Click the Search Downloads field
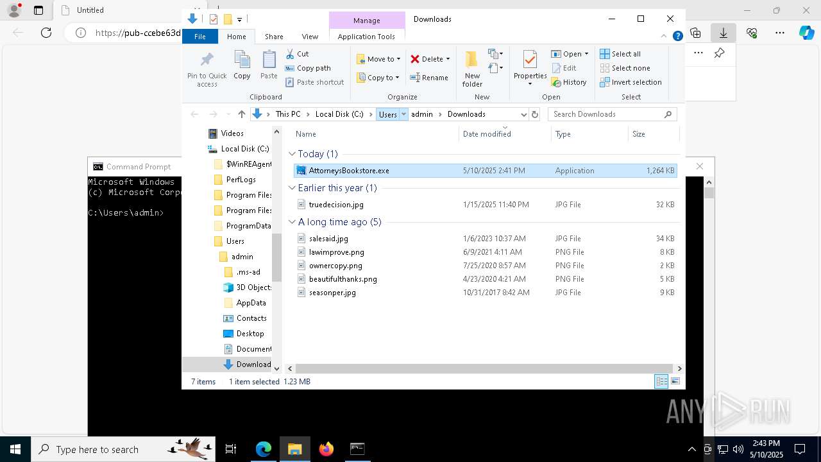This screenshot has height=462, width=821. click(x=613, y=114)
